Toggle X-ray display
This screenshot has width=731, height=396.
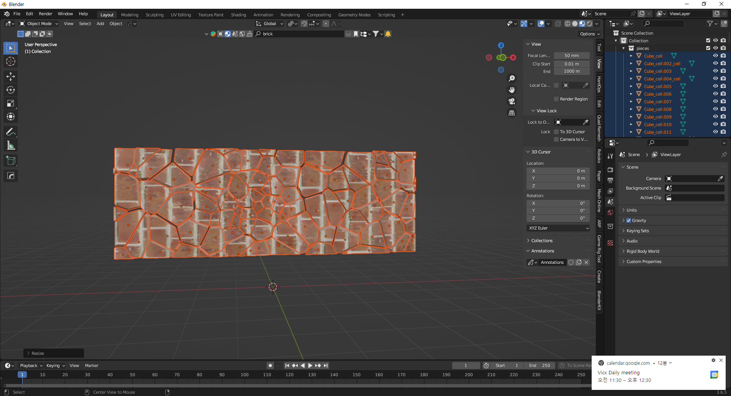coord(558,24)
